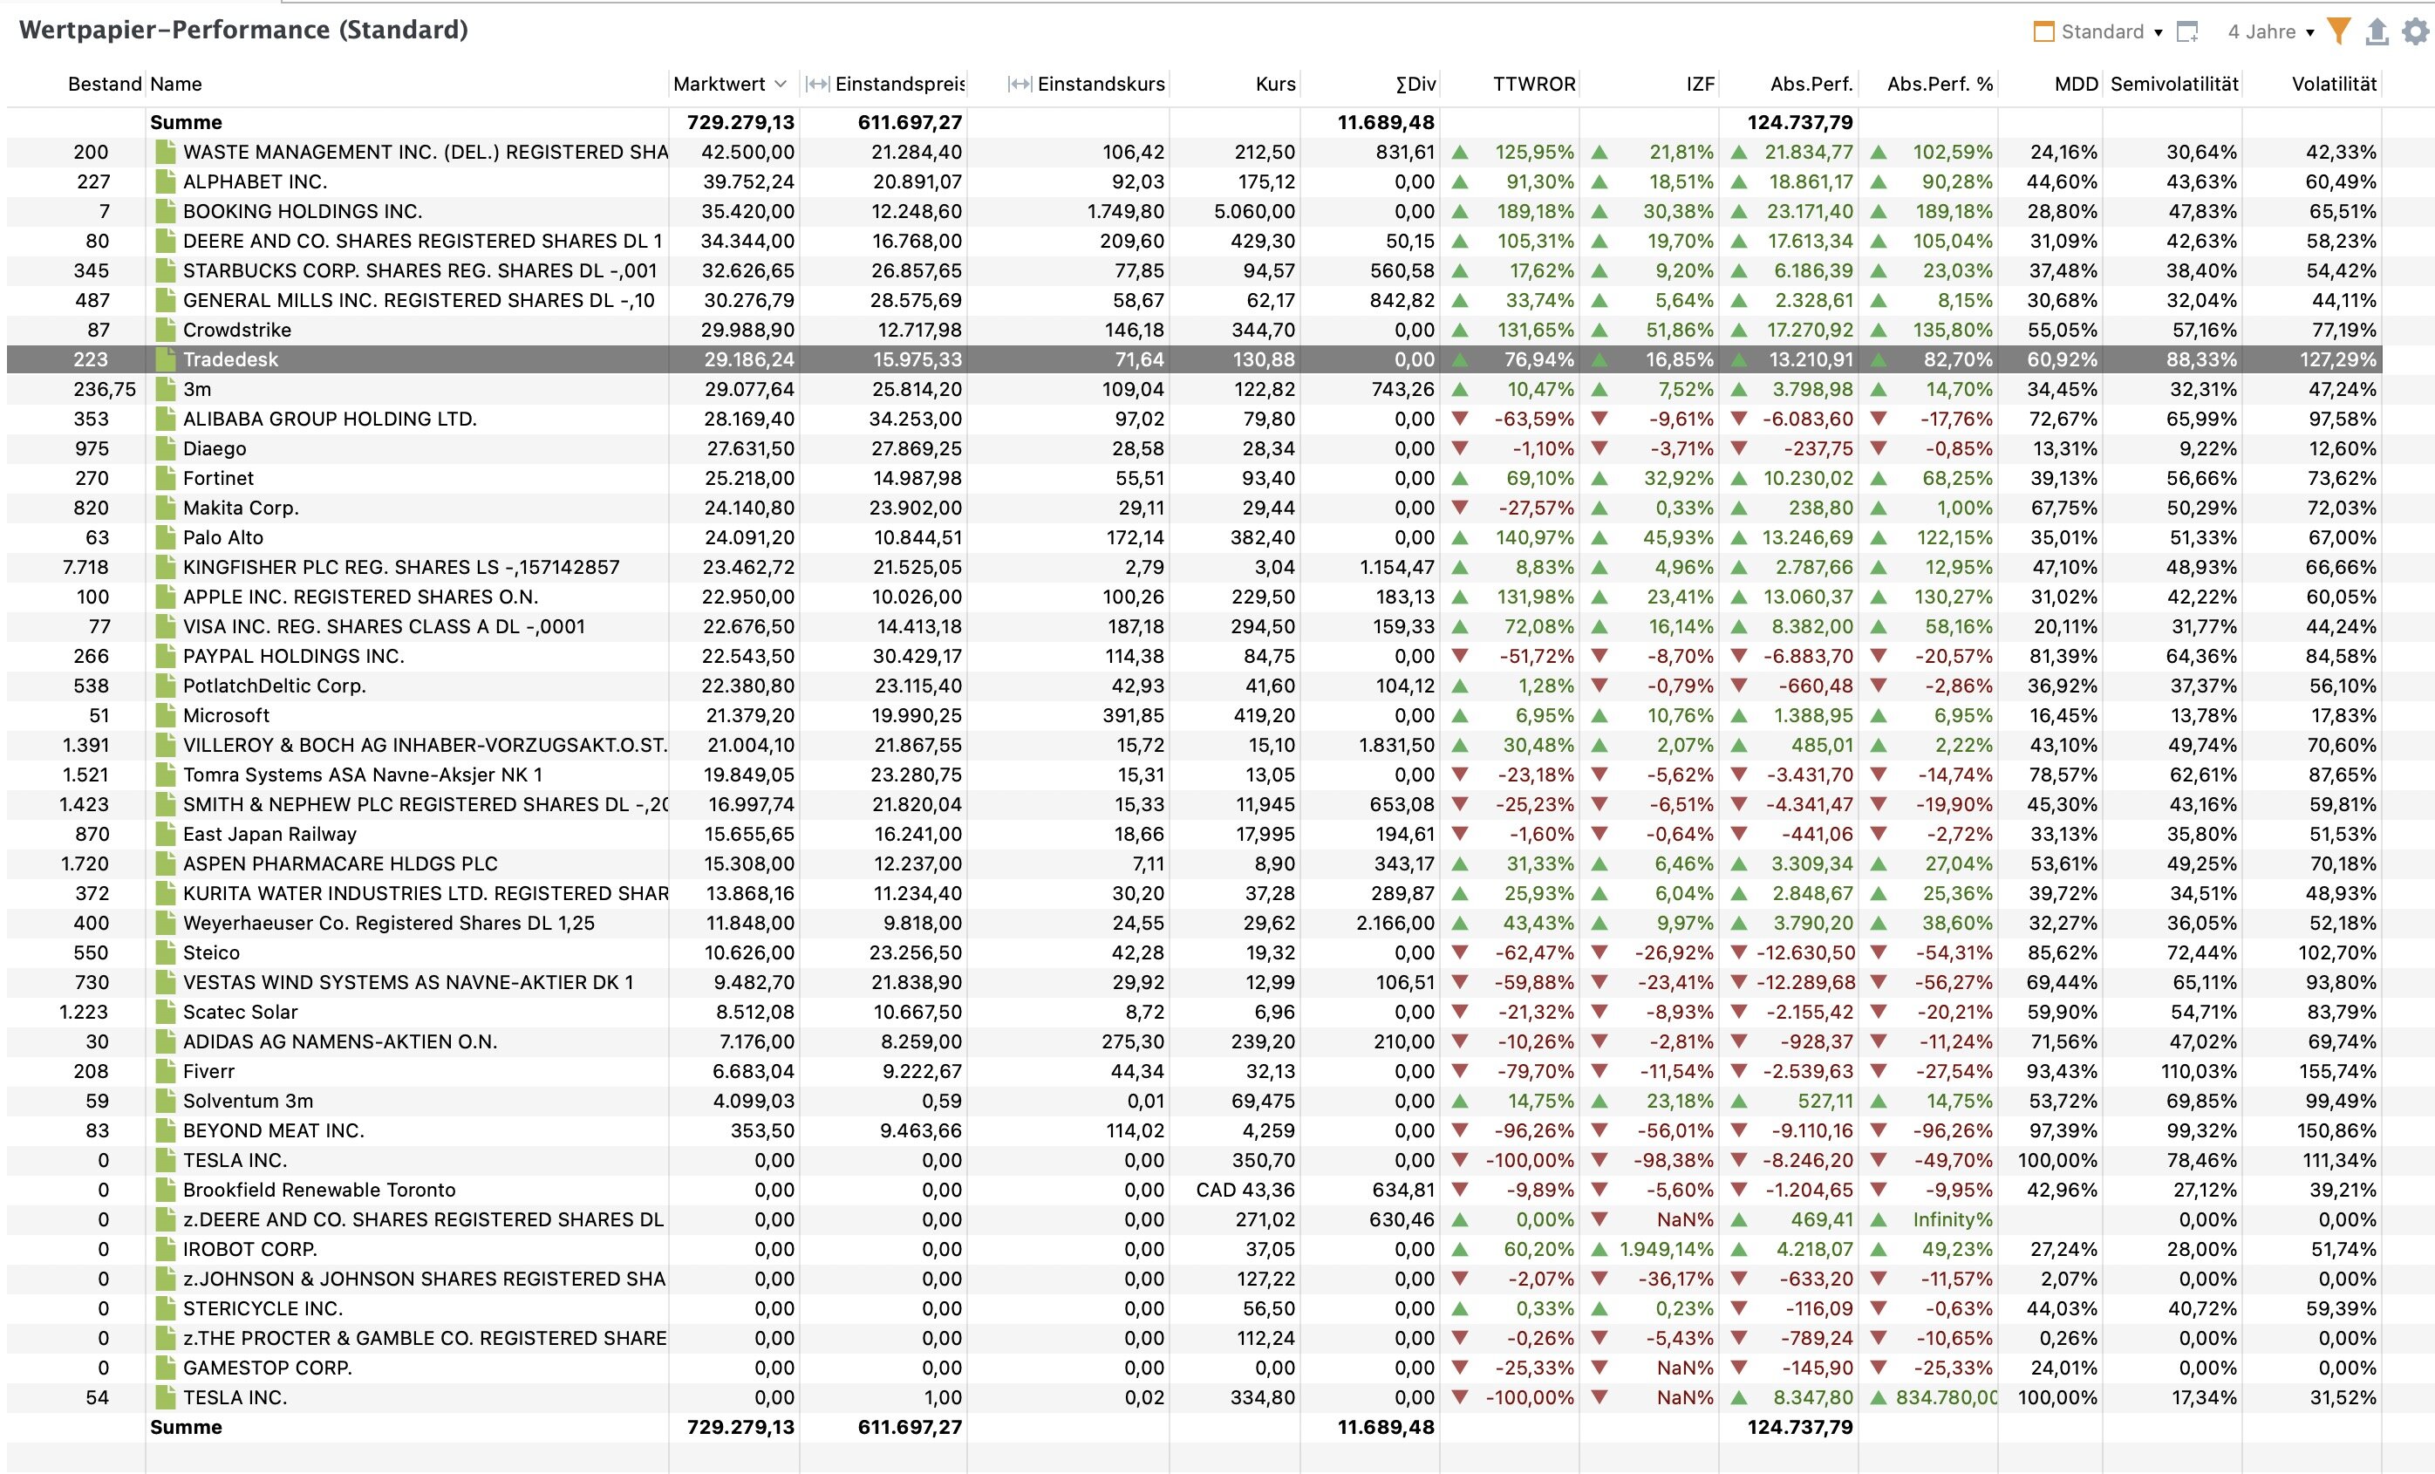
Task: Click the security icon next to Crowdstrike
Action: 165,331
